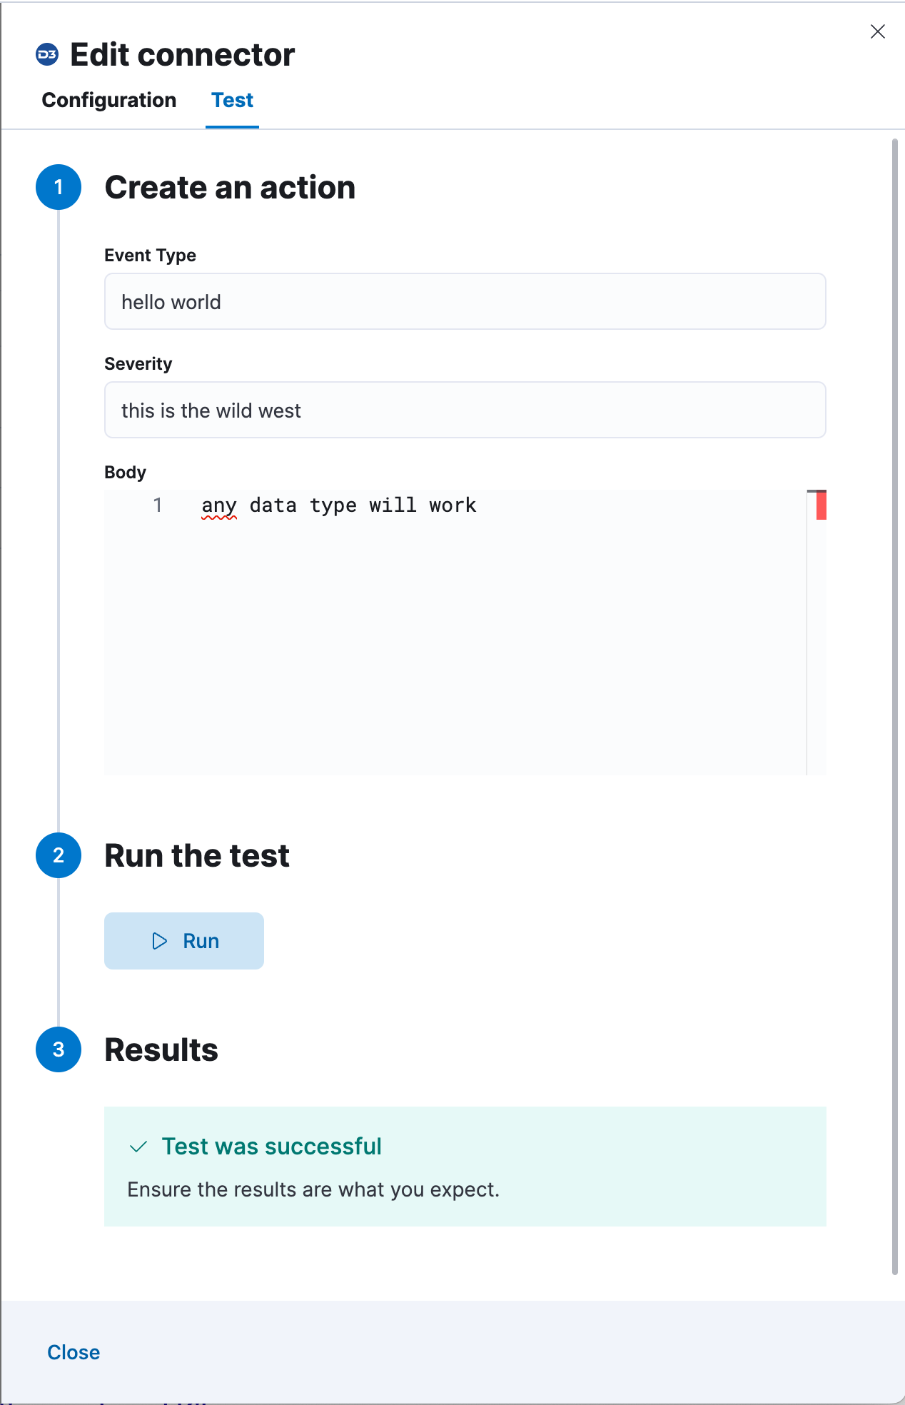This screenshot has height=1405, width=905.
Task: Click inside the Event Type field
Action: coord(465,301)
